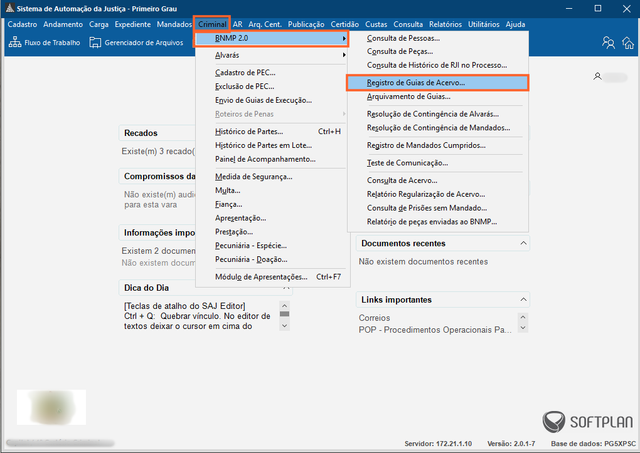Open the Correios link
640x453 pixels.
[x=375, y=318]
